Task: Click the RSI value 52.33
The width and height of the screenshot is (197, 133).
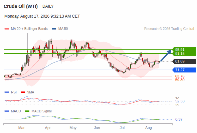Action: click(x=180, y=101)
